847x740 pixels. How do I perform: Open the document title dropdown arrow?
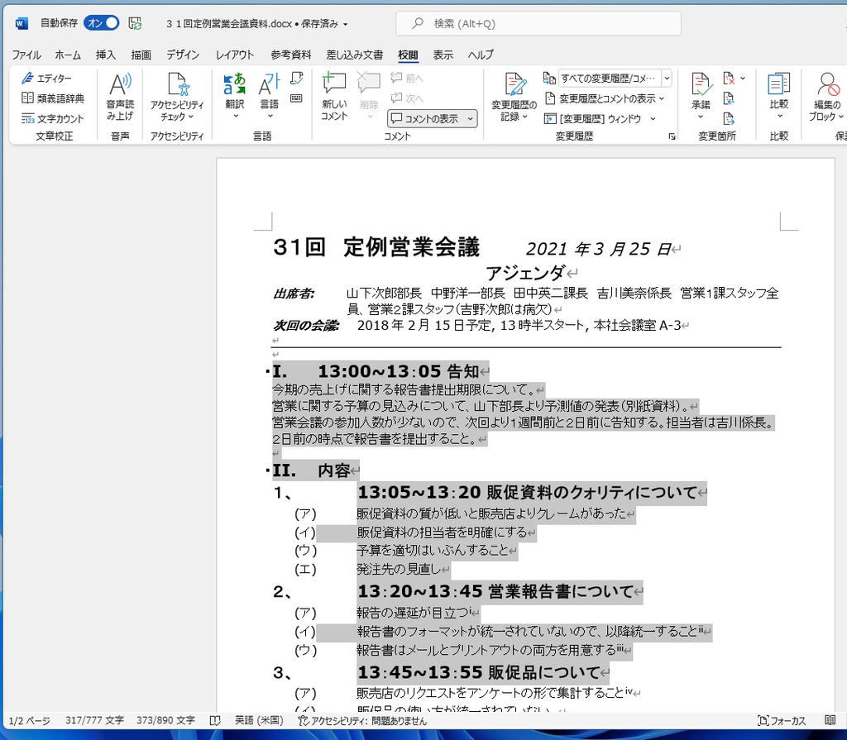345,24
